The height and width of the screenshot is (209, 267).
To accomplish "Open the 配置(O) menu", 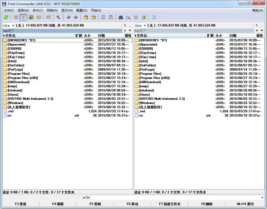I will 82,11.
